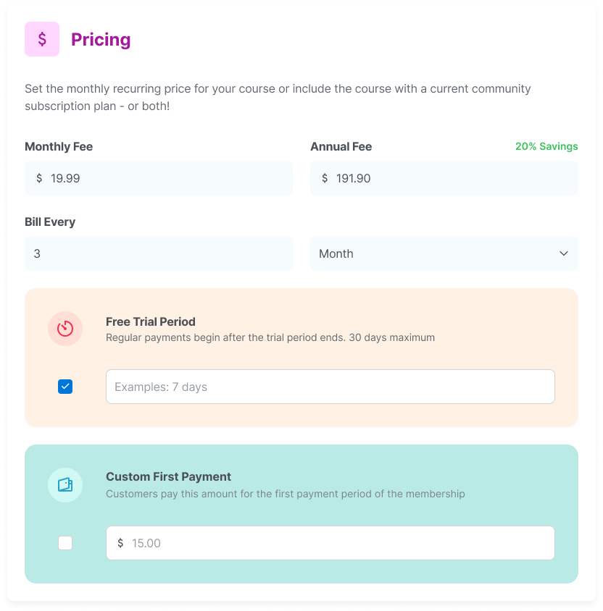Click the Bill Every label

50,222
